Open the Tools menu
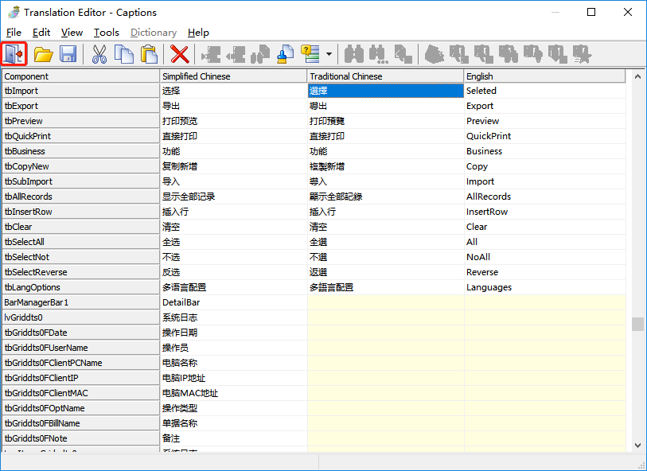Screen dimensions: 647x471 [106, 32]
